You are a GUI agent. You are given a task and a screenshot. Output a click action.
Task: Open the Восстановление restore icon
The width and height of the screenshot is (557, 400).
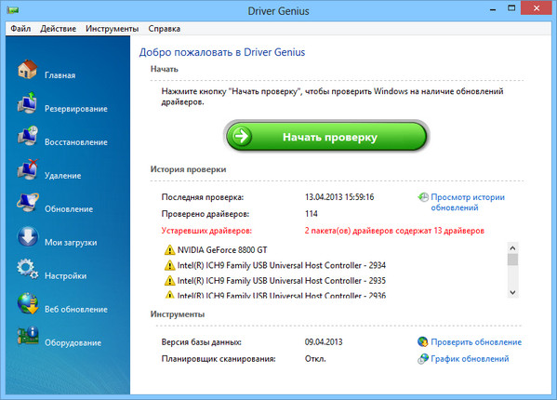tap(27, 136)
